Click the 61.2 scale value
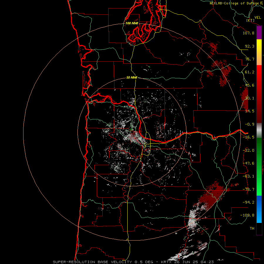 coord(250,72)
